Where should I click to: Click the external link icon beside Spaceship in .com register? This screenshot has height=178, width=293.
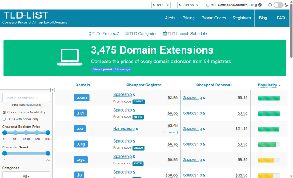tap(134, 95)
